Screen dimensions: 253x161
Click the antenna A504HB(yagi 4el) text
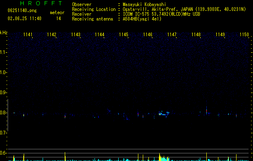(x=142, y=19)
